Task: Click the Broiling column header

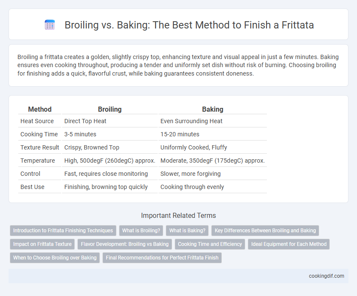Action: (110, 110)
